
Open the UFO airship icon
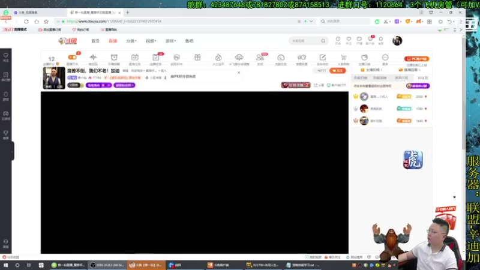click(x=239, y=59)
